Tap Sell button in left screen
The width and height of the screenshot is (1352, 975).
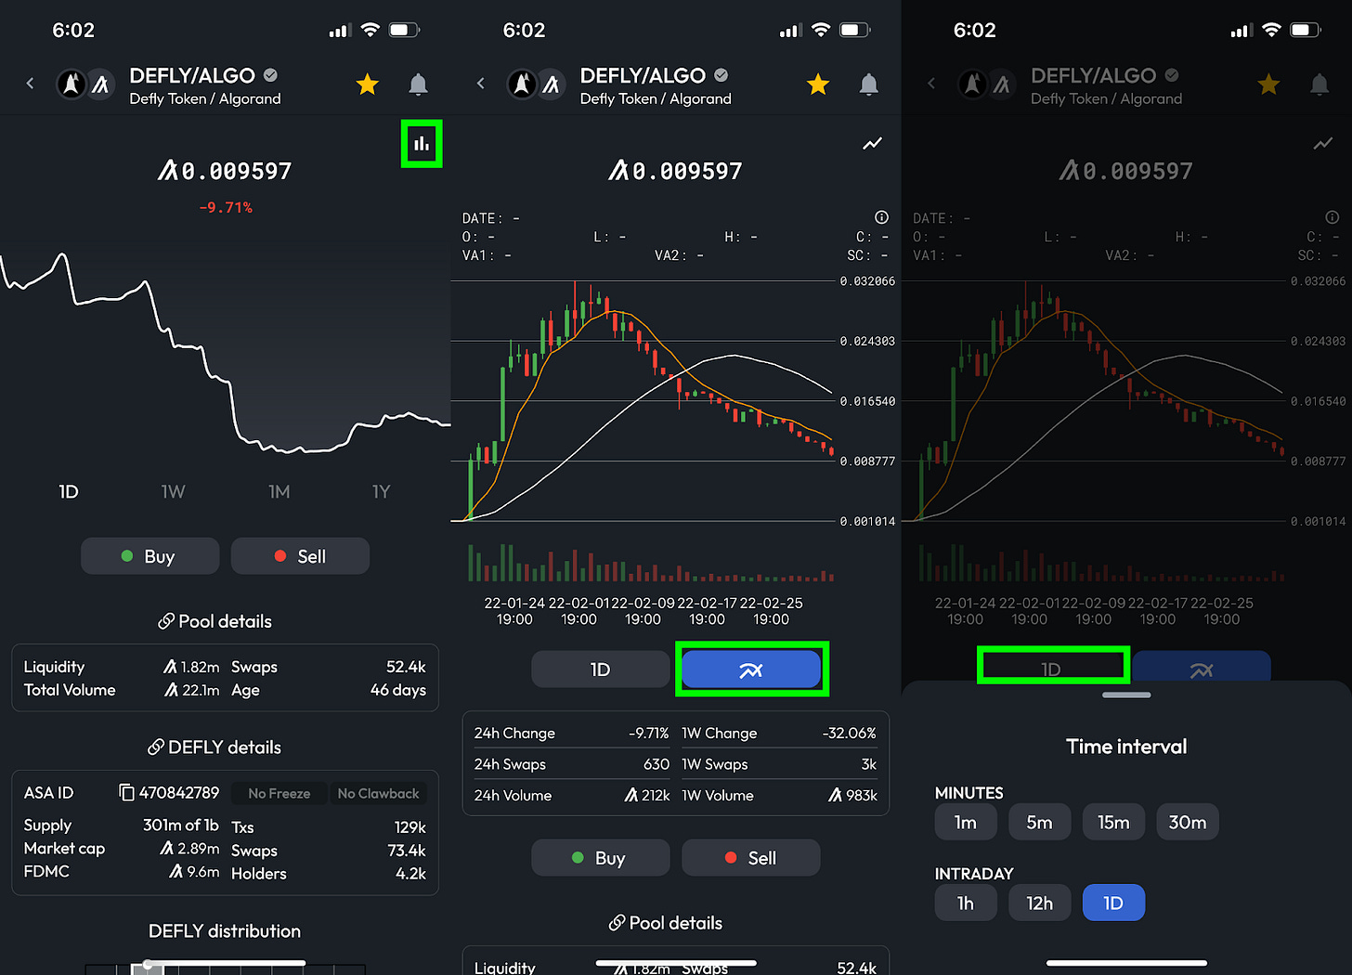coord(300,556)
